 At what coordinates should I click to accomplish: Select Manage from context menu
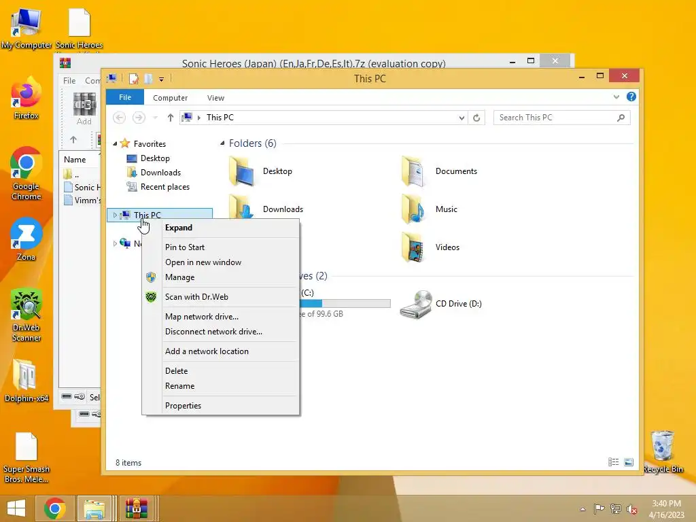(221, 277)
